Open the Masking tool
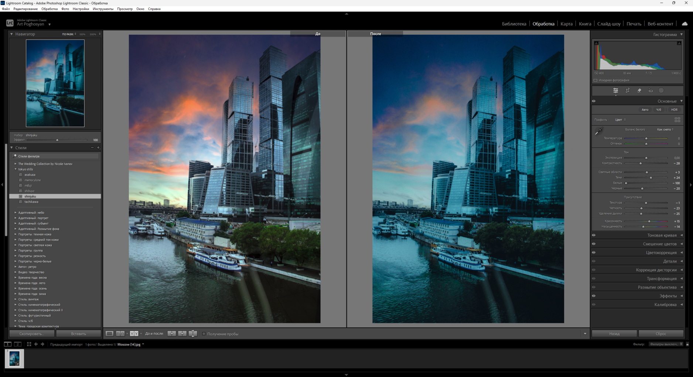This screenshot has width=693, height=377. (x=661, y=91)
